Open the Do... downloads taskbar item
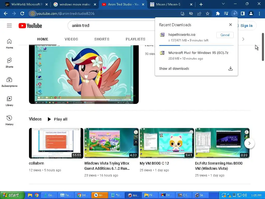Viewport: 265px width, 199px height. pyautogui.click(x=49, y=195)
